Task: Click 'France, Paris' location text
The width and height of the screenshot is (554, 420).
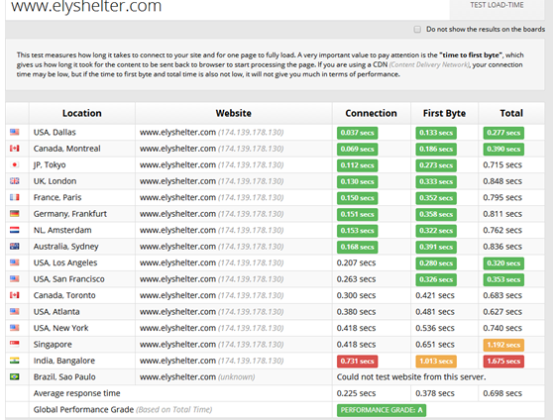Action: [x=57, y=197]
